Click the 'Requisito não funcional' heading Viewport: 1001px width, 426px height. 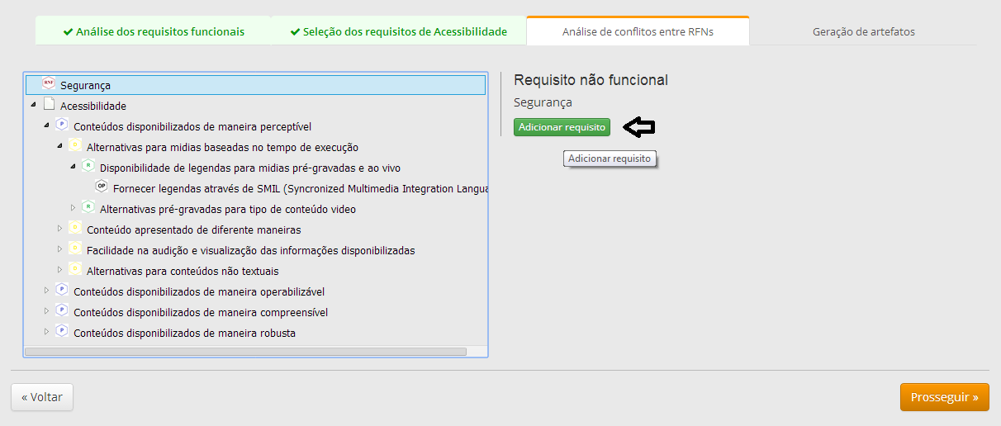[x=591, y=80]
